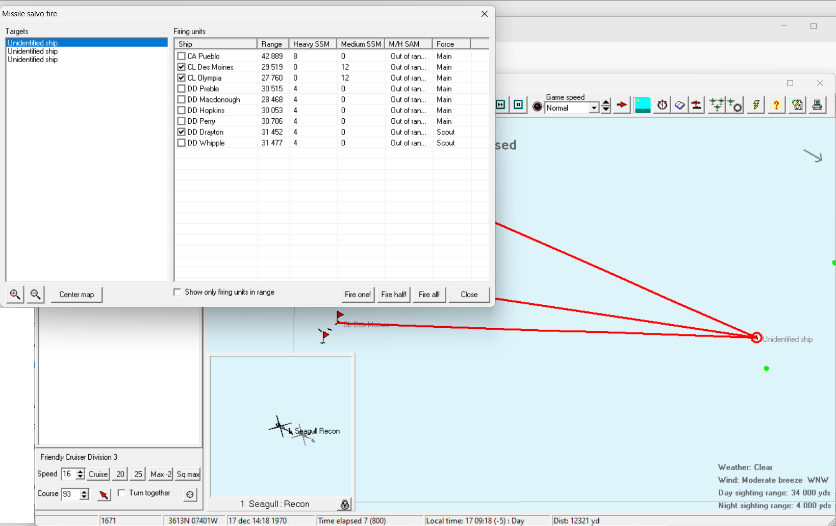Image resolution: width=836 pixels, height=526 pixels.
Task: Click the red arrow course pointer button
Action: [x=104, y=494]
